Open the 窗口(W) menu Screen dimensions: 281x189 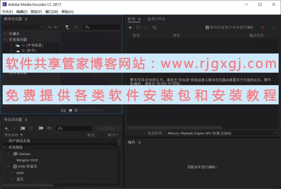coord(52,12)
